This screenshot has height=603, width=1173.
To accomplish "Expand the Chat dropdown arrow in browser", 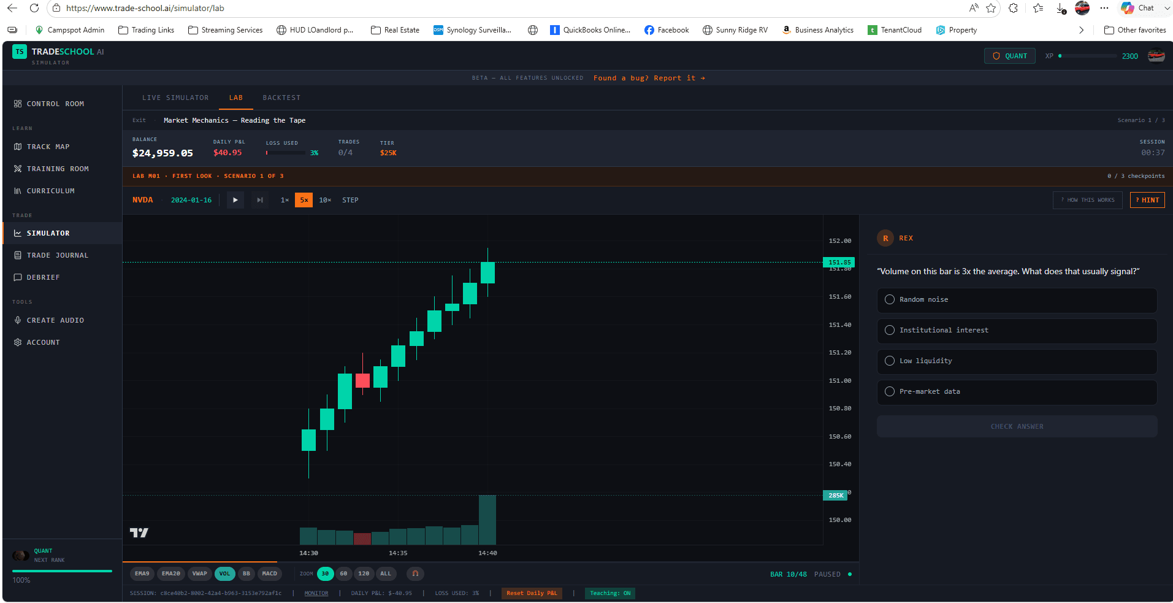I will pyautogui.click(x=1166, y=9).
